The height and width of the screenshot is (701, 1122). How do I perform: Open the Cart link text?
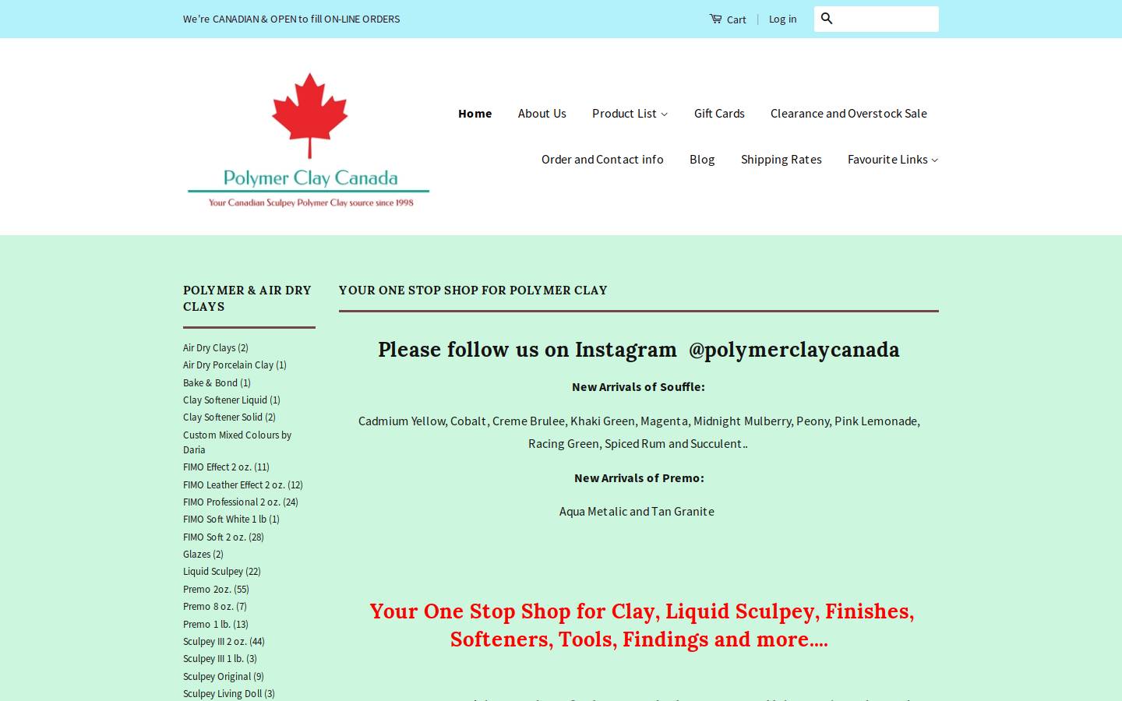pyautogui.click(x=736, y=19)
